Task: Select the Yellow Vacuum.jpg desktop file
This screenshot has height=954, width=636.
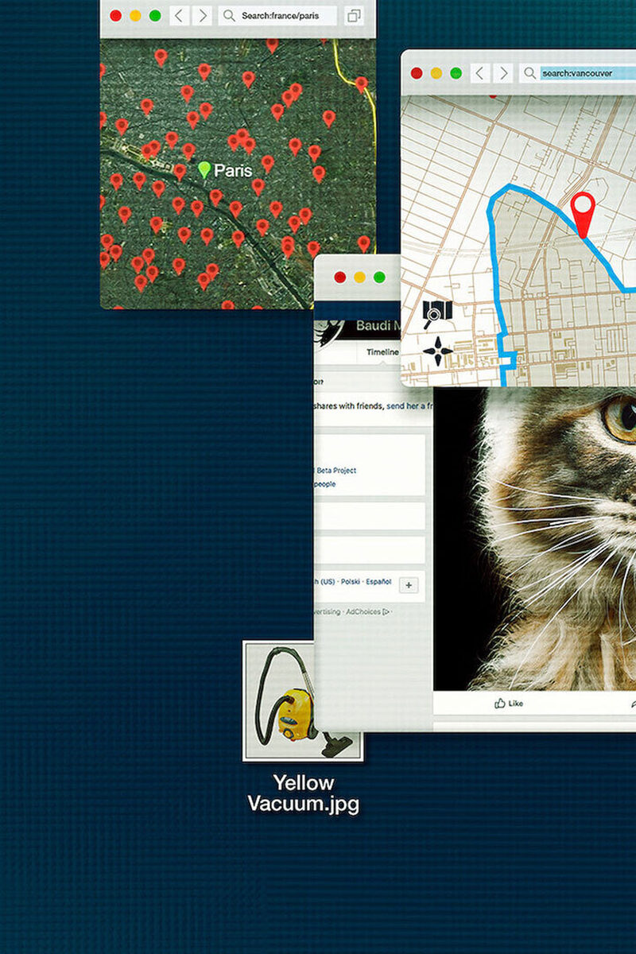Action: click(303, 702)
